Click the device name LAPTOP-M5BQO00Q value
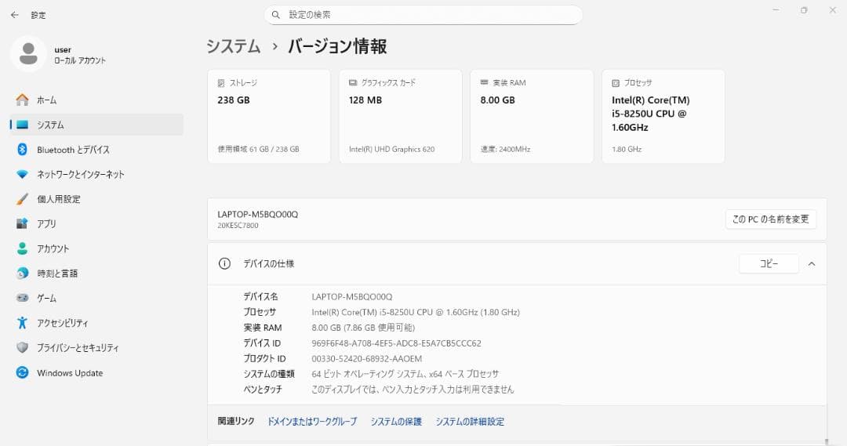Image resolution: width=847 pixels, height=446 pixels. [352, 296]
